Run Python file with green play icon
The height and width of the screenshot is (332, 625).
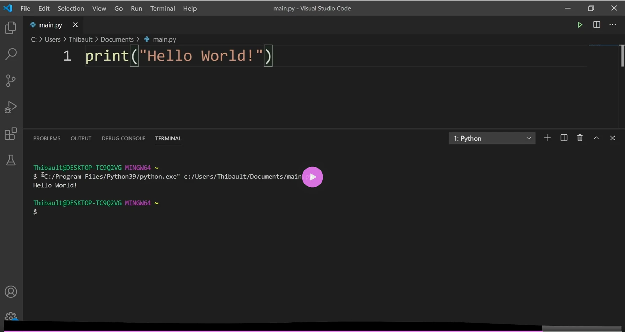[580, 25]
